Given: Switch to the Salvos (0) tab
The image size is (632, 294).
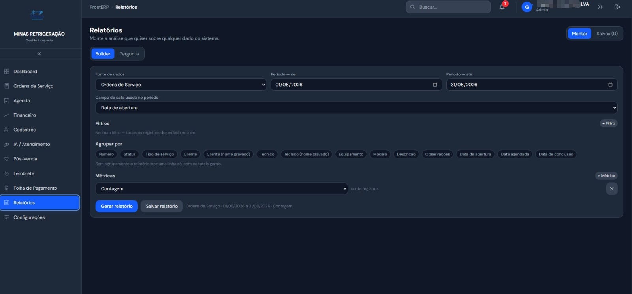Looking at the screenshot, I should click(x=607, y=34).
